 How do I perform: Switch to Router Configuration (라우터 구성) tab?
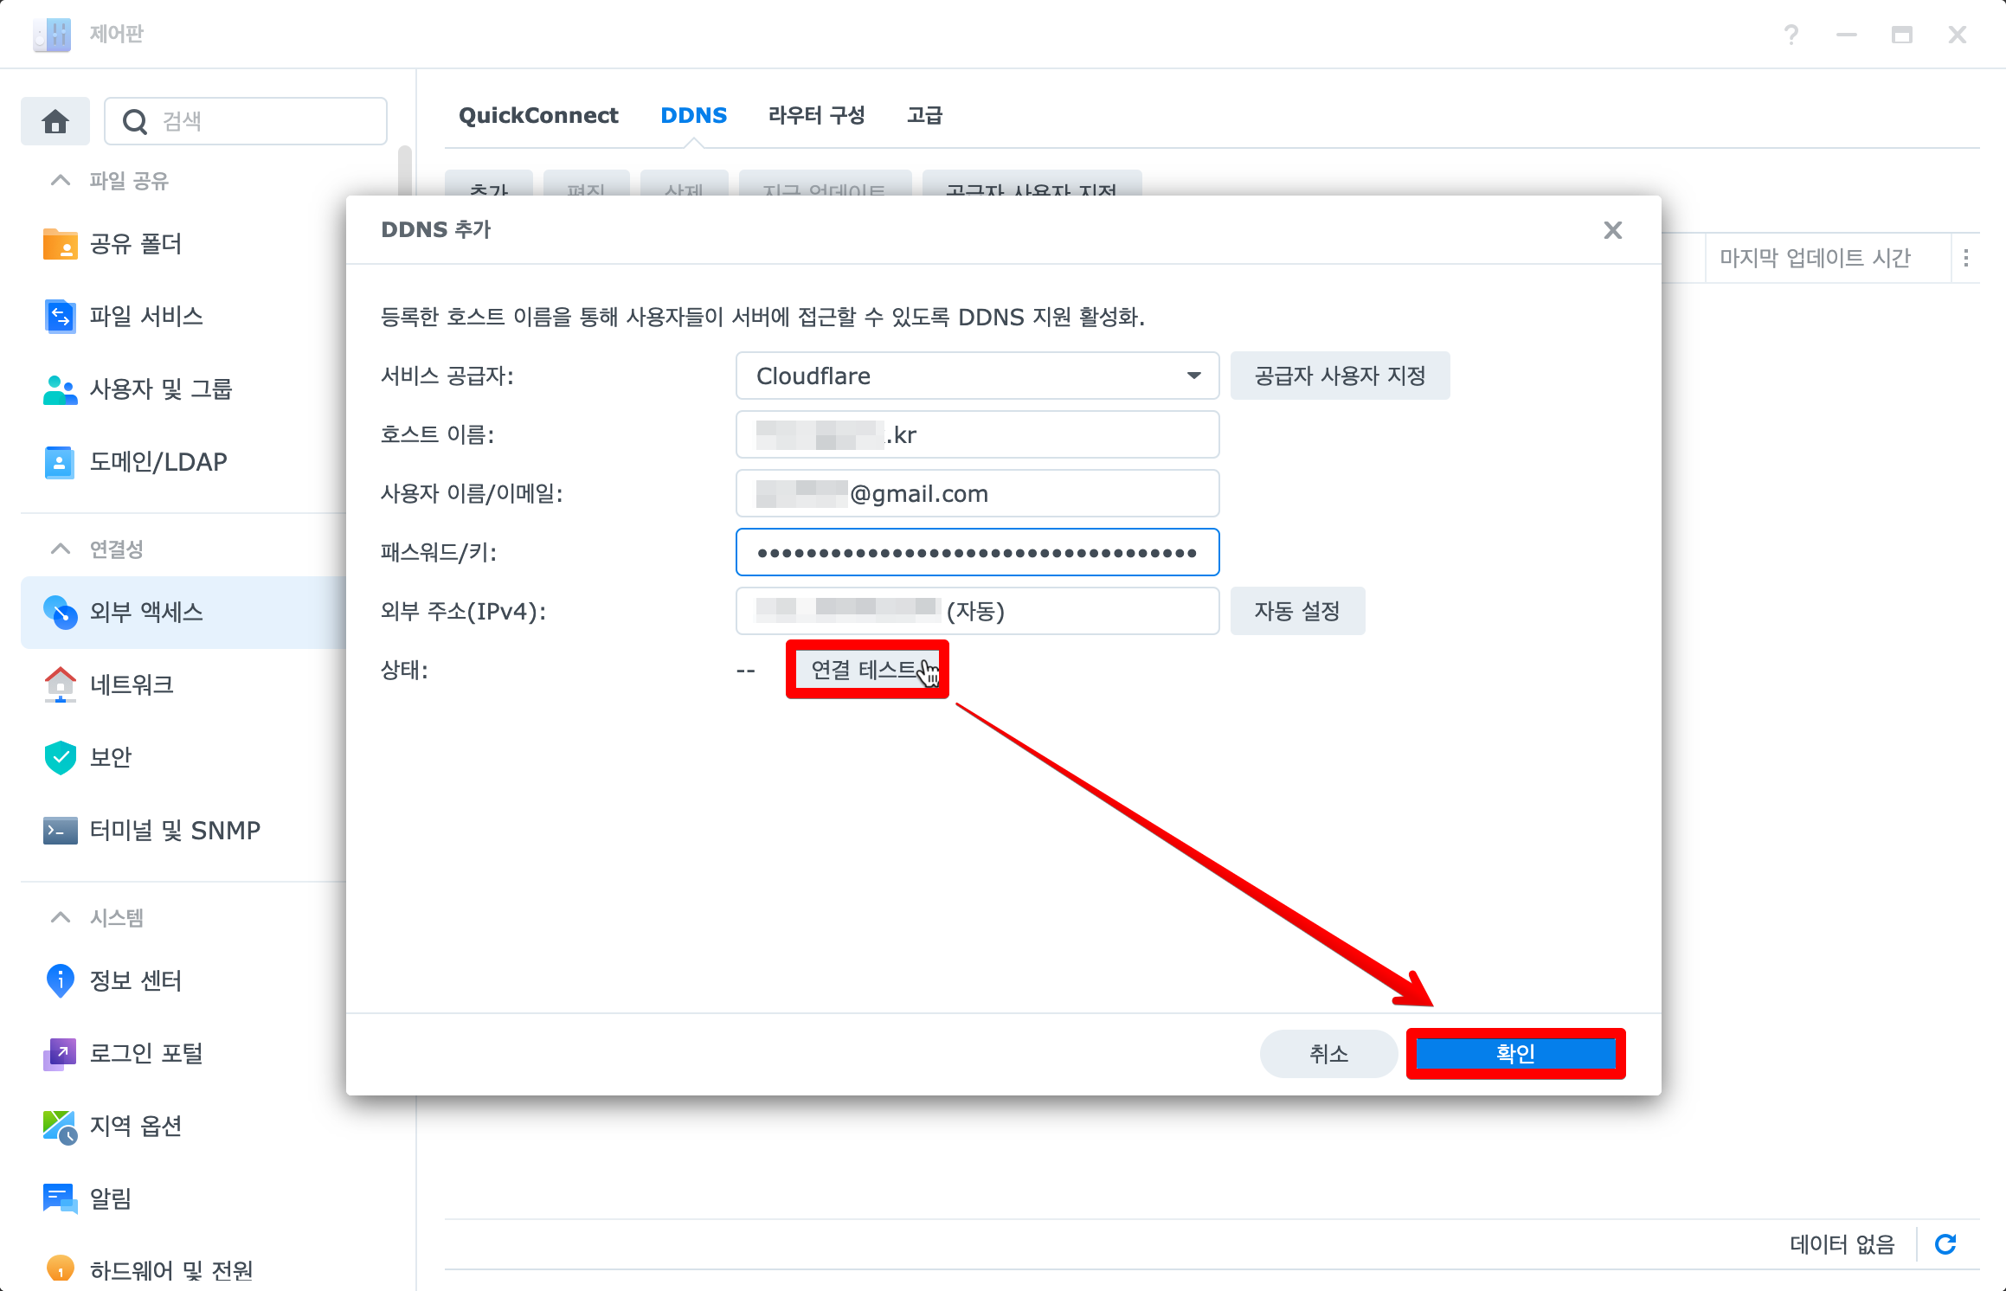[816, 115]
